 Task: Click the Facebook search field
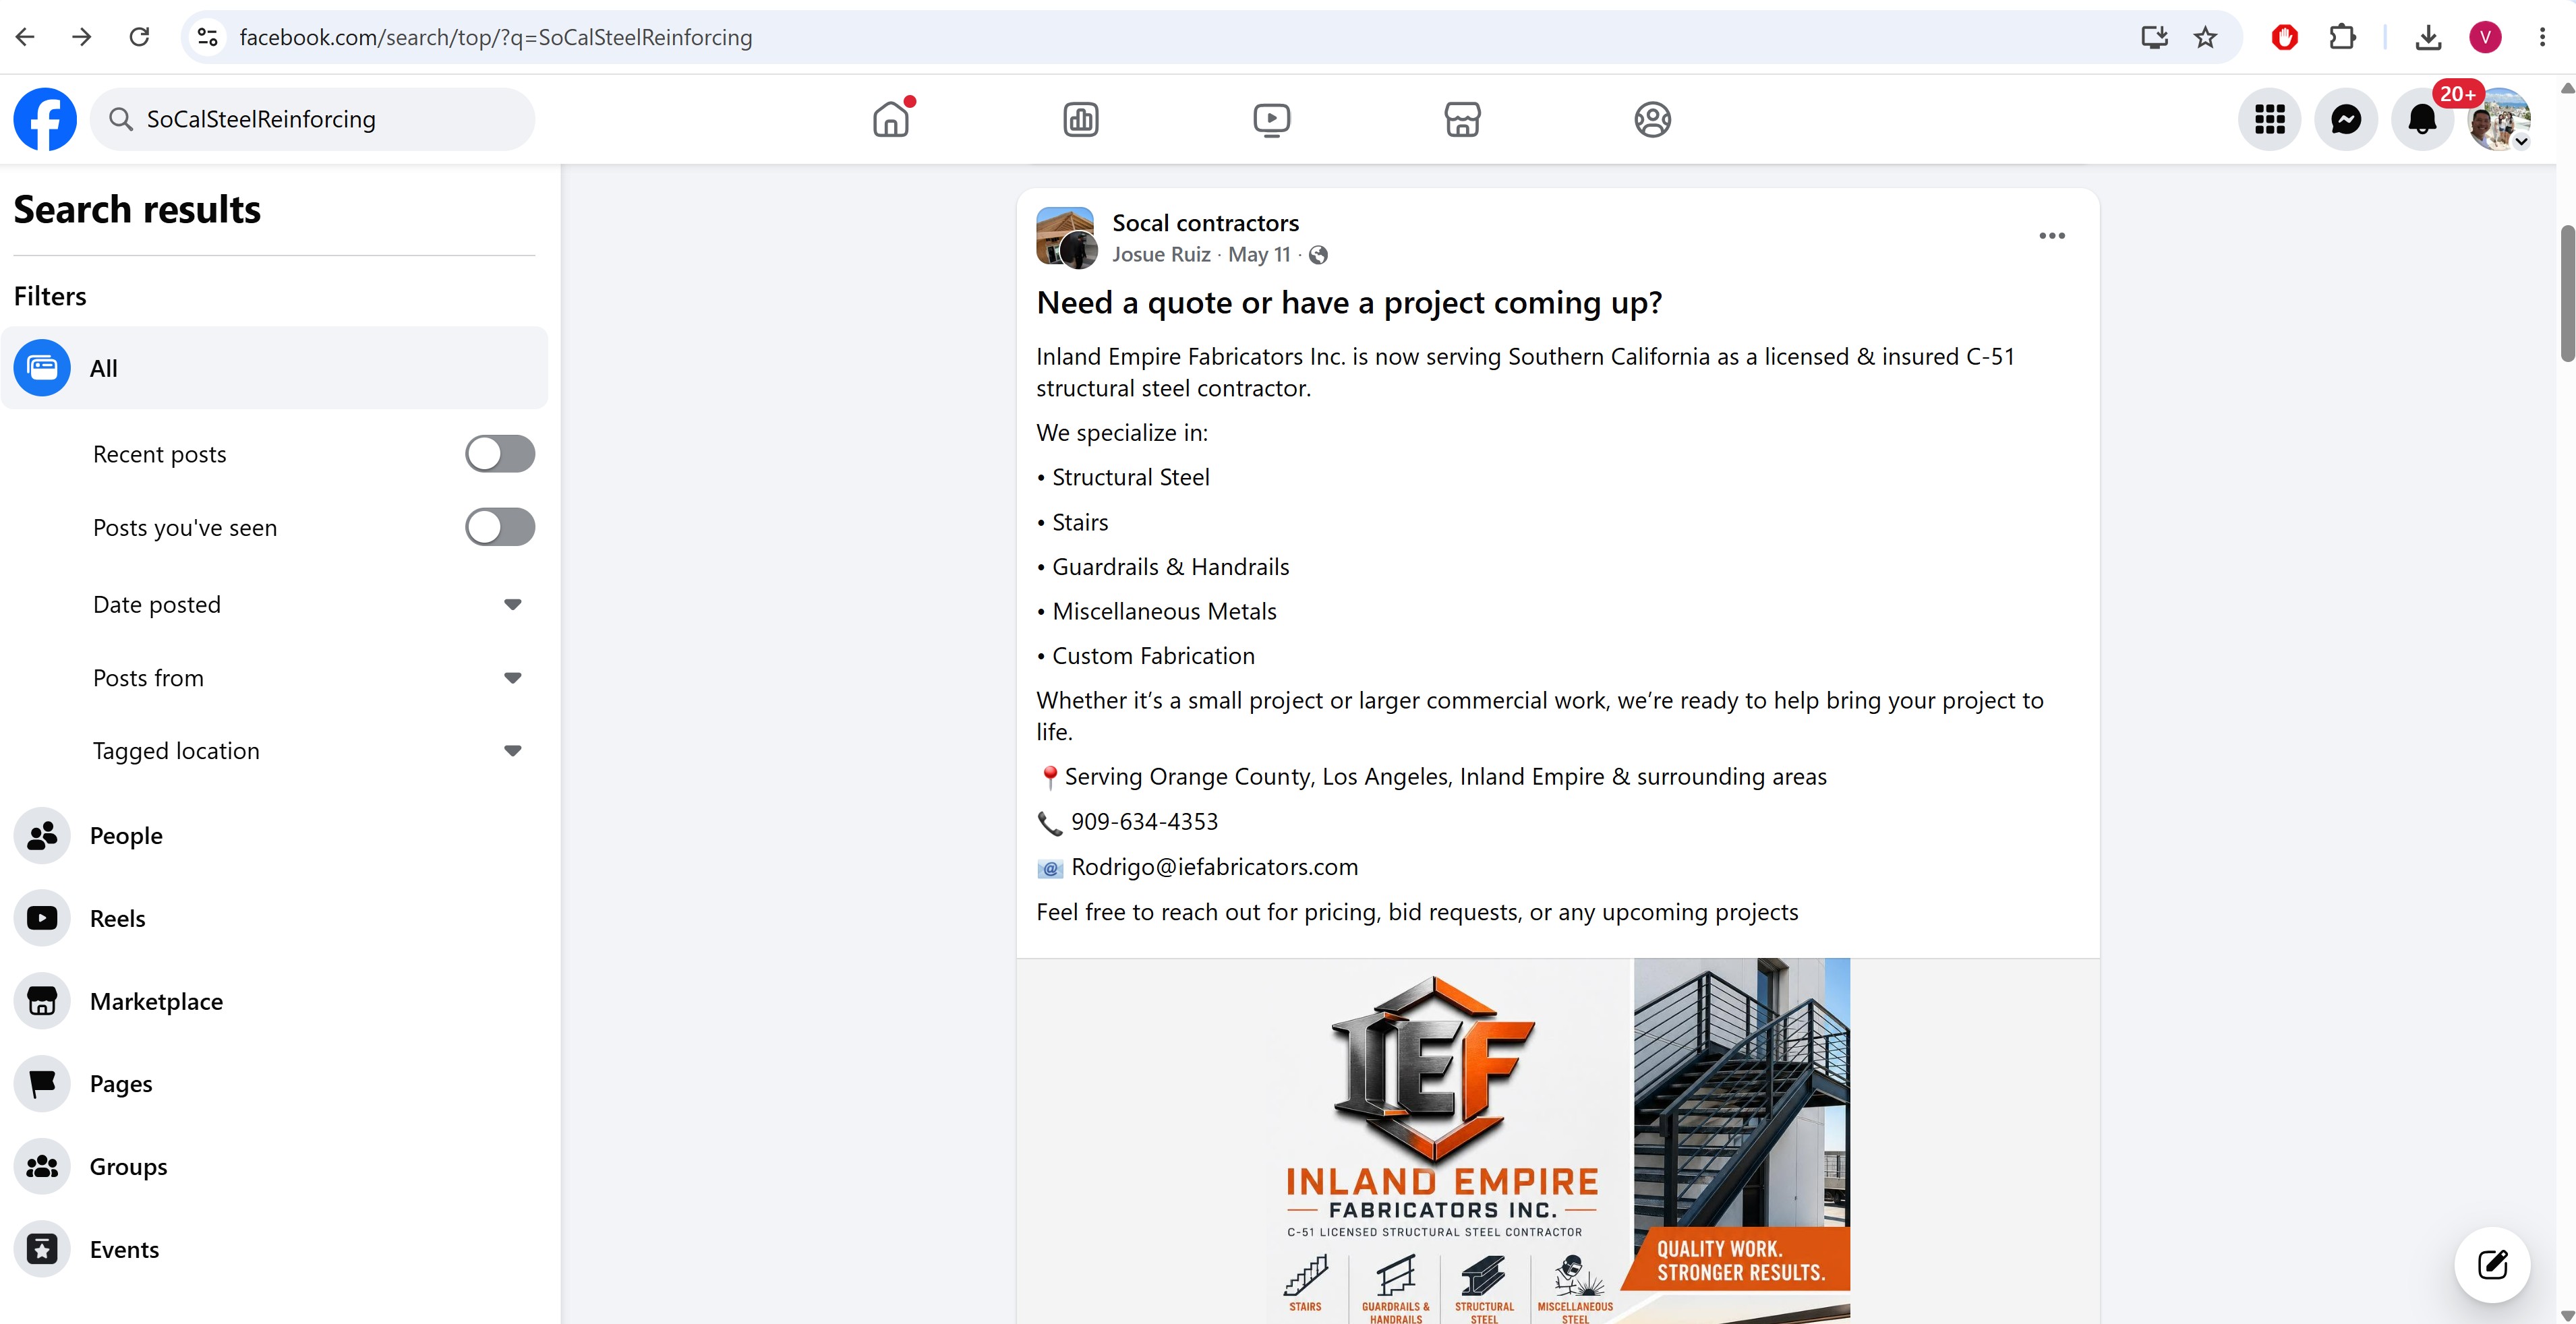coord(313,119)
